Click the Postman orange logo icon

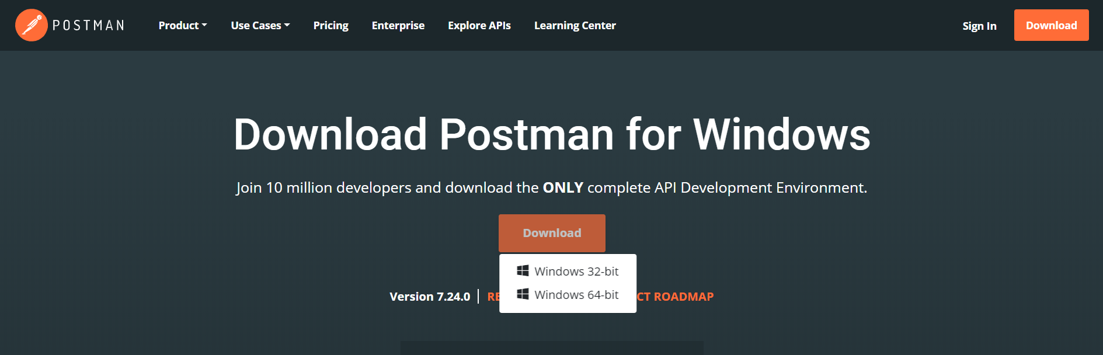[x=31, y=25]
